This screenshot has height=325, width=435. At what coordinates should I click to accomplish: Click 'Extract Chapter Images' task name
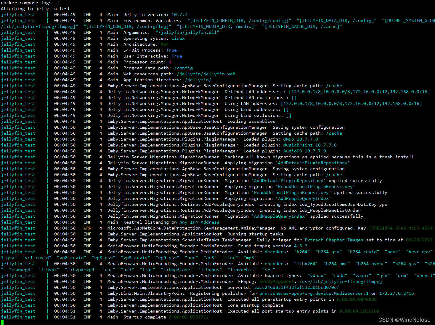[334, 240]
